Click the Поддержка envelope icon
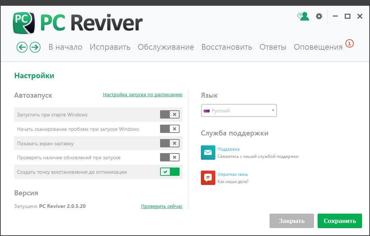Viewport: 370px width, 236px height. click(x=208, y=152)
